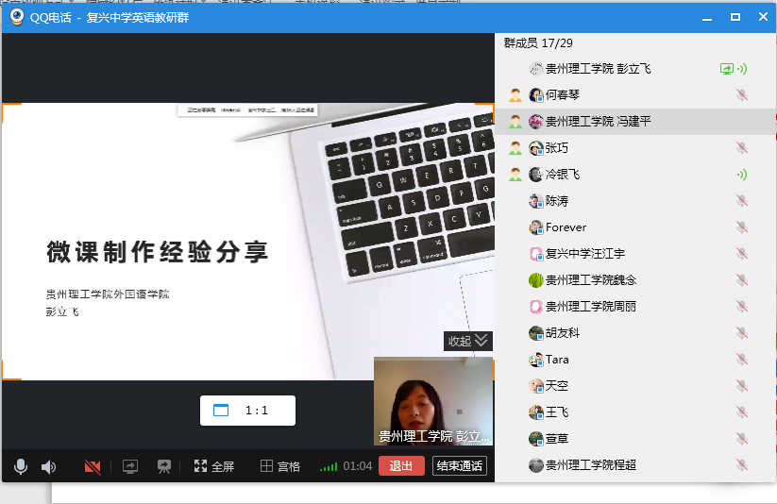Toggle the red crossed-out camera icon

click(93, 466)
